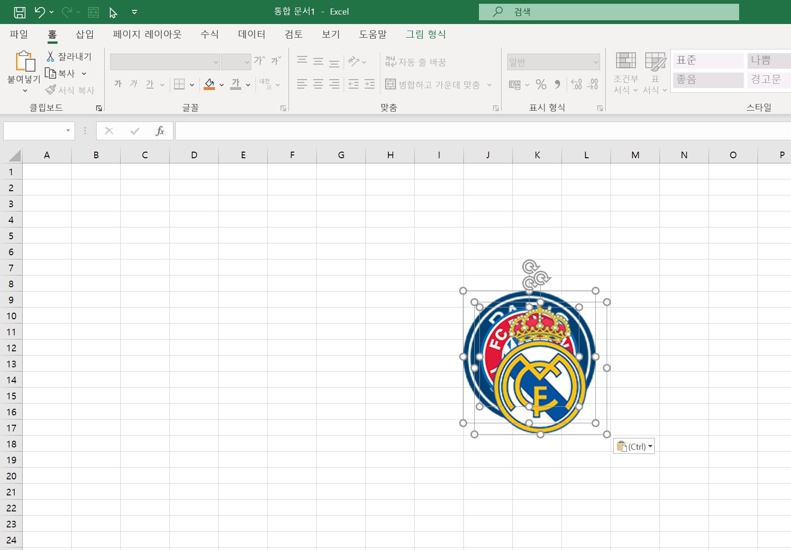Switch to the 페이지 레이아웃 tab
Image resolution: width=791 pixels, height=550 pixels.
click(147, 34)
